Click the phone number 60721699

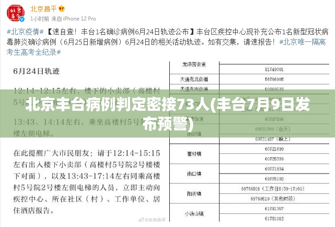click(274, 149)
